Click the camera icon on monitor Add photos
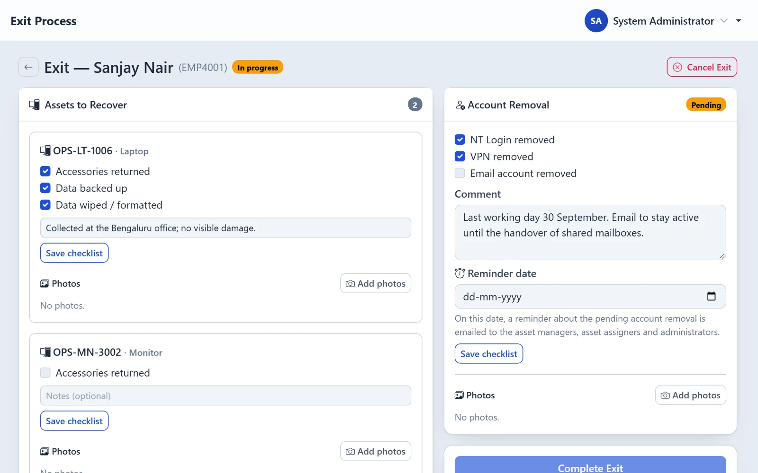Screen dimensions: 758x473 click(350, 452)
